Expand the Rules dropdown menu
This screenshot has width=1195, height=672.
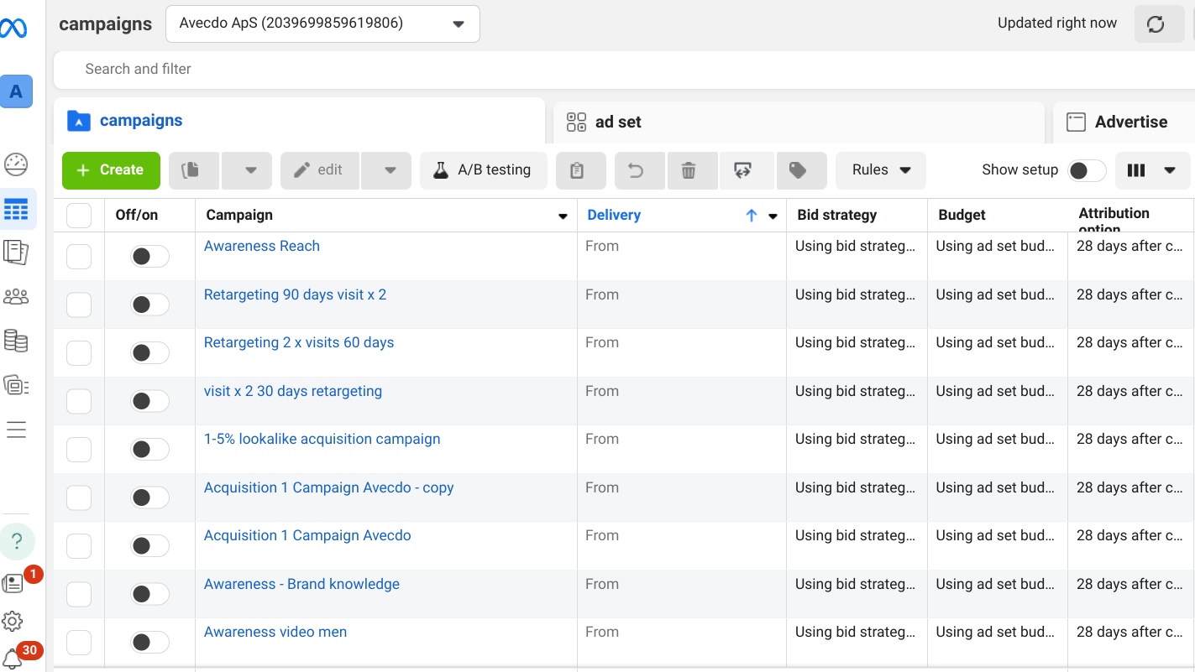pyautogui.click(x=881, y=170)
